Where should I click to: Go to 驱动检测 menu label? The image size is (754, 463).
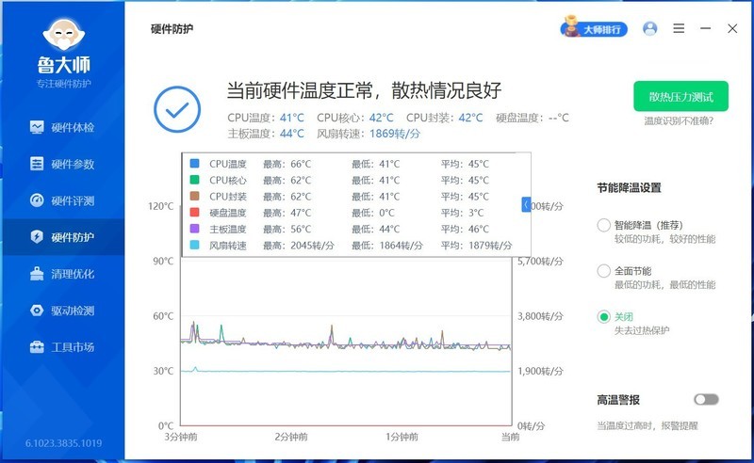click(x=73, y=311)
